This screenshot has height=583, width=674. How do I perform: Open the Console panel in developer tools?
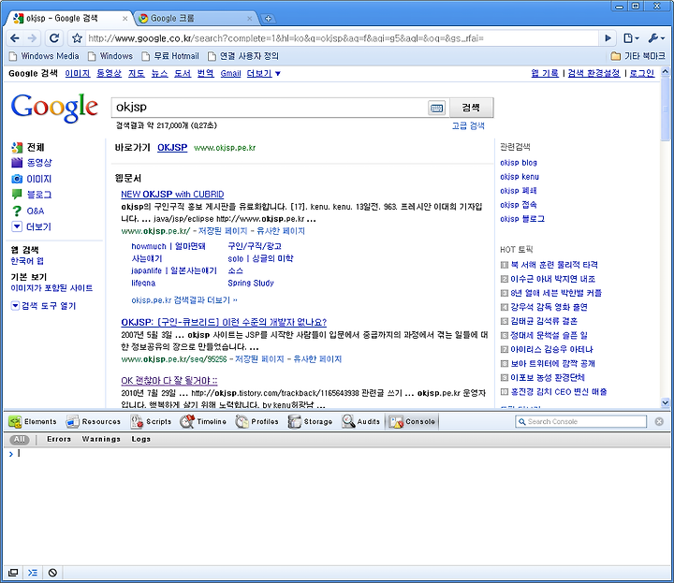[412, 422]
